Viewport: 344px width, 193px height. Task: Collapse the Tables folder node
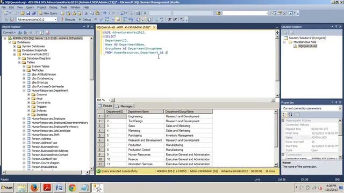coord(19,62)
